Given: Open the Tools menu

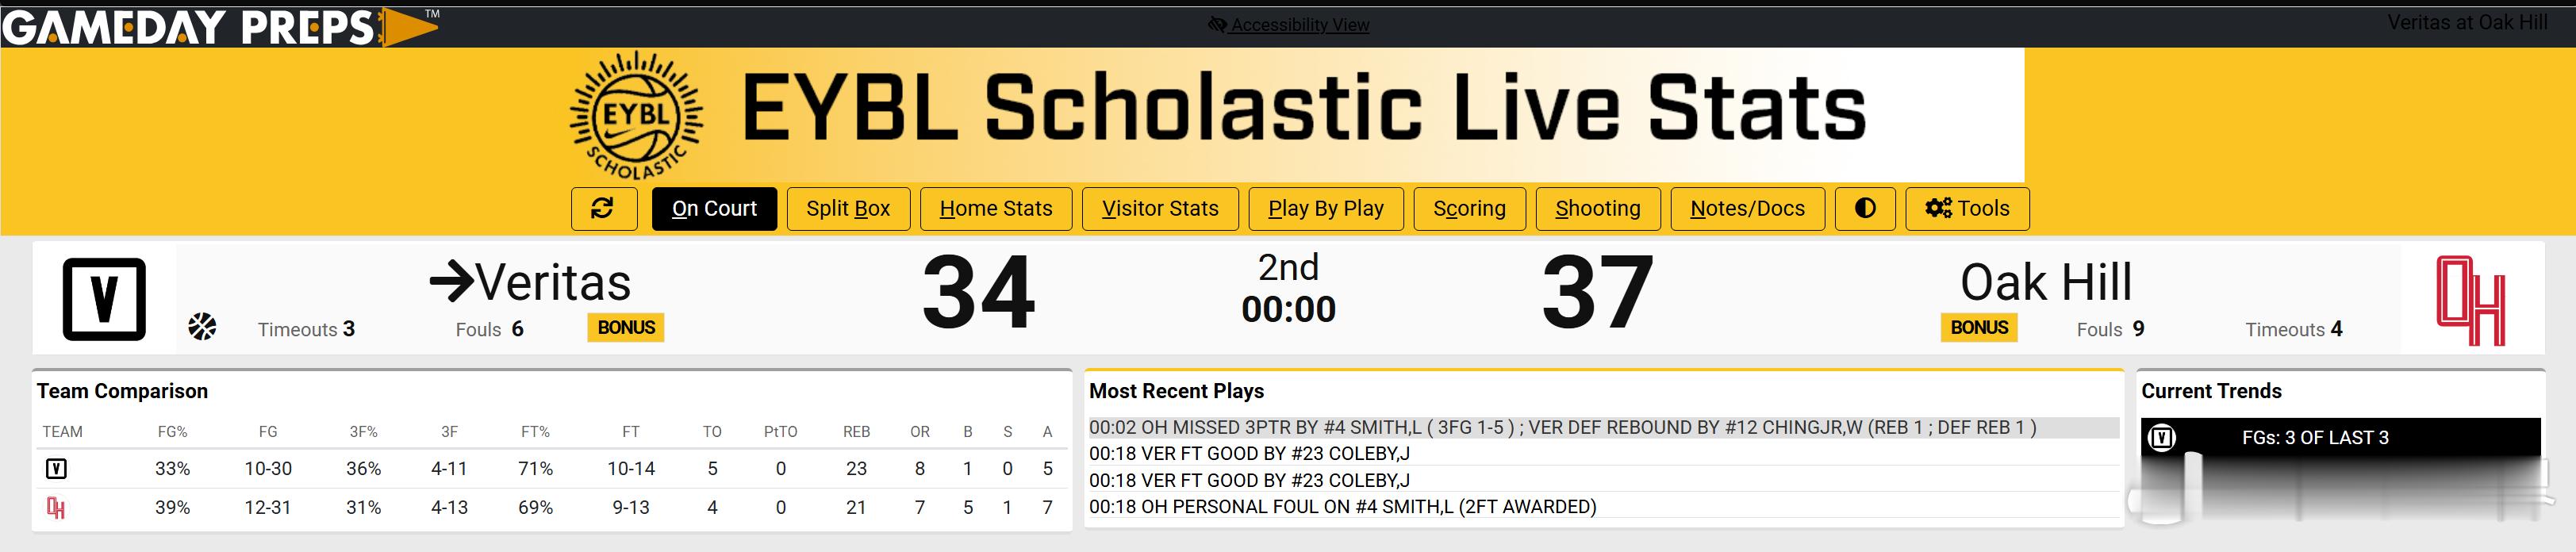Looking at the screenshot, I should coord(1967,208).
